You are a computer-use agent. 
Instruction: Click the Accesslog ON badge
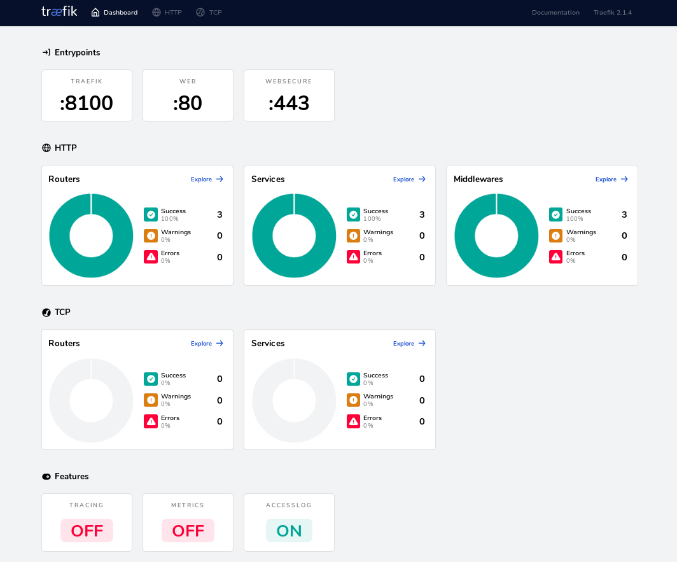pyautogui.click(x=289, y=530)
